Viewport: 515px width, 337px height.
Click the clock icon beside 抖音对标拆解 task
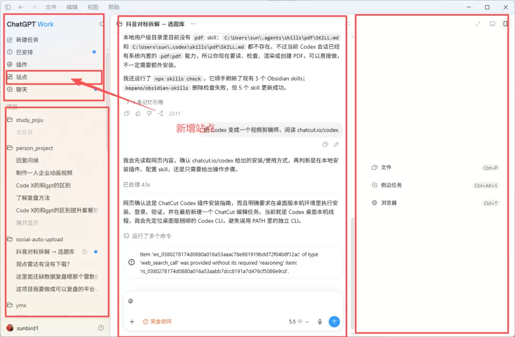84,252
